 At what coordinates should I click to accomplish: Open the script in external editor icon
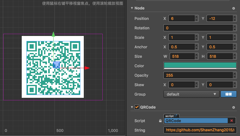[175, 116]
